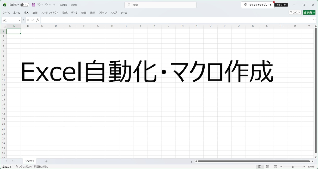Click the Name Box showing A1
Viewport: 318px width, 169px height.
tap(10, 20)
